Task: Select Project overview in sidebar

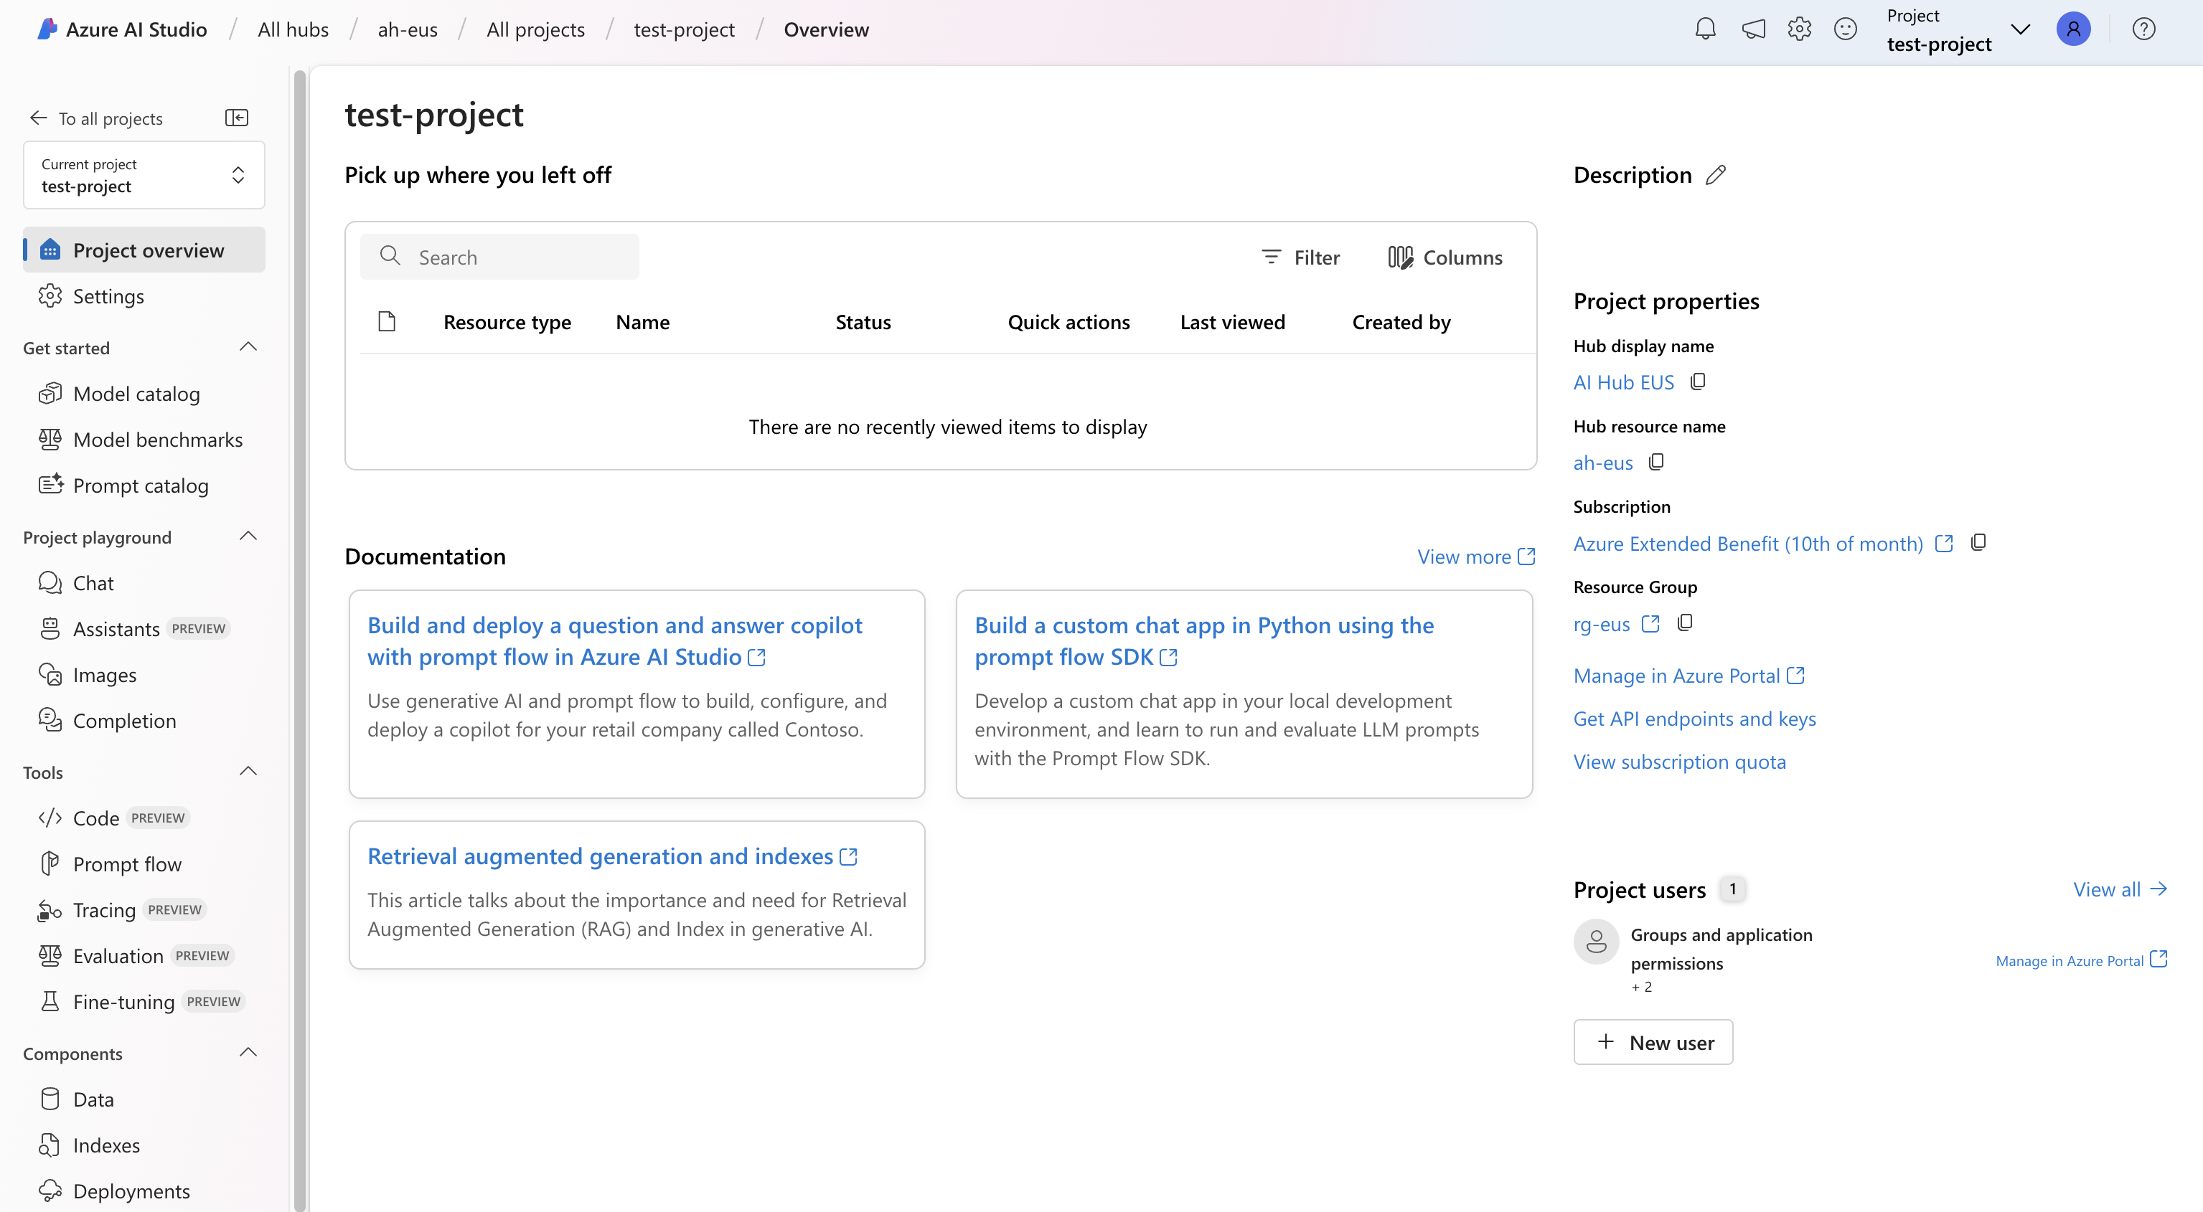Action: coord(144,250)
